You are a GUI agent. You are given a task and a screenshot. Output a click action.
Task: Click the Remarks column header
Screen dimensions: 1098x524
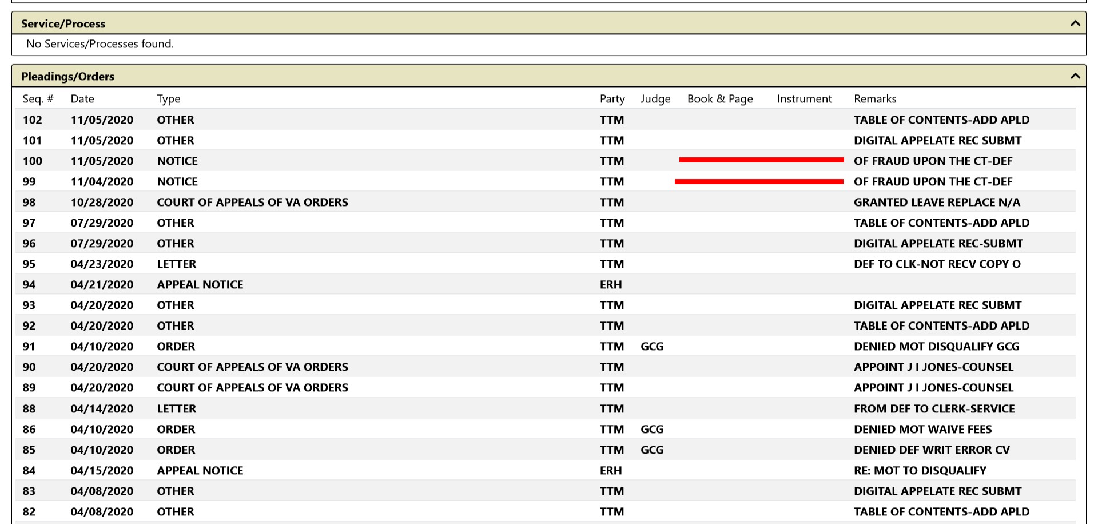coord(875,99)
